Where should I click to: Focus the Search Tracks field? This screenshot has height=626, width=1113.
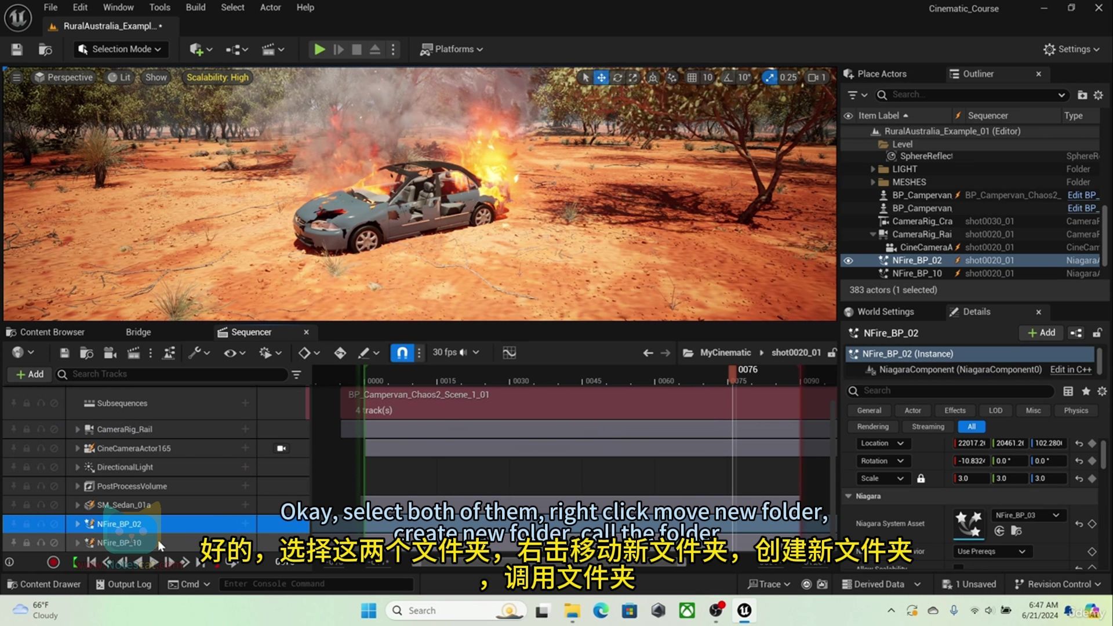172,374
